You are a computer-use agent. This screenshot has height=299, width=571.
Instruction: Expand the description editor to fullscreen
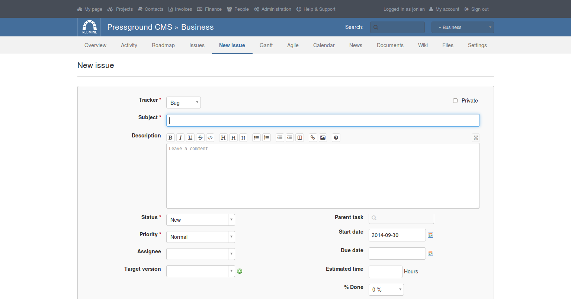pyautogui.click(x=475, y=138)
